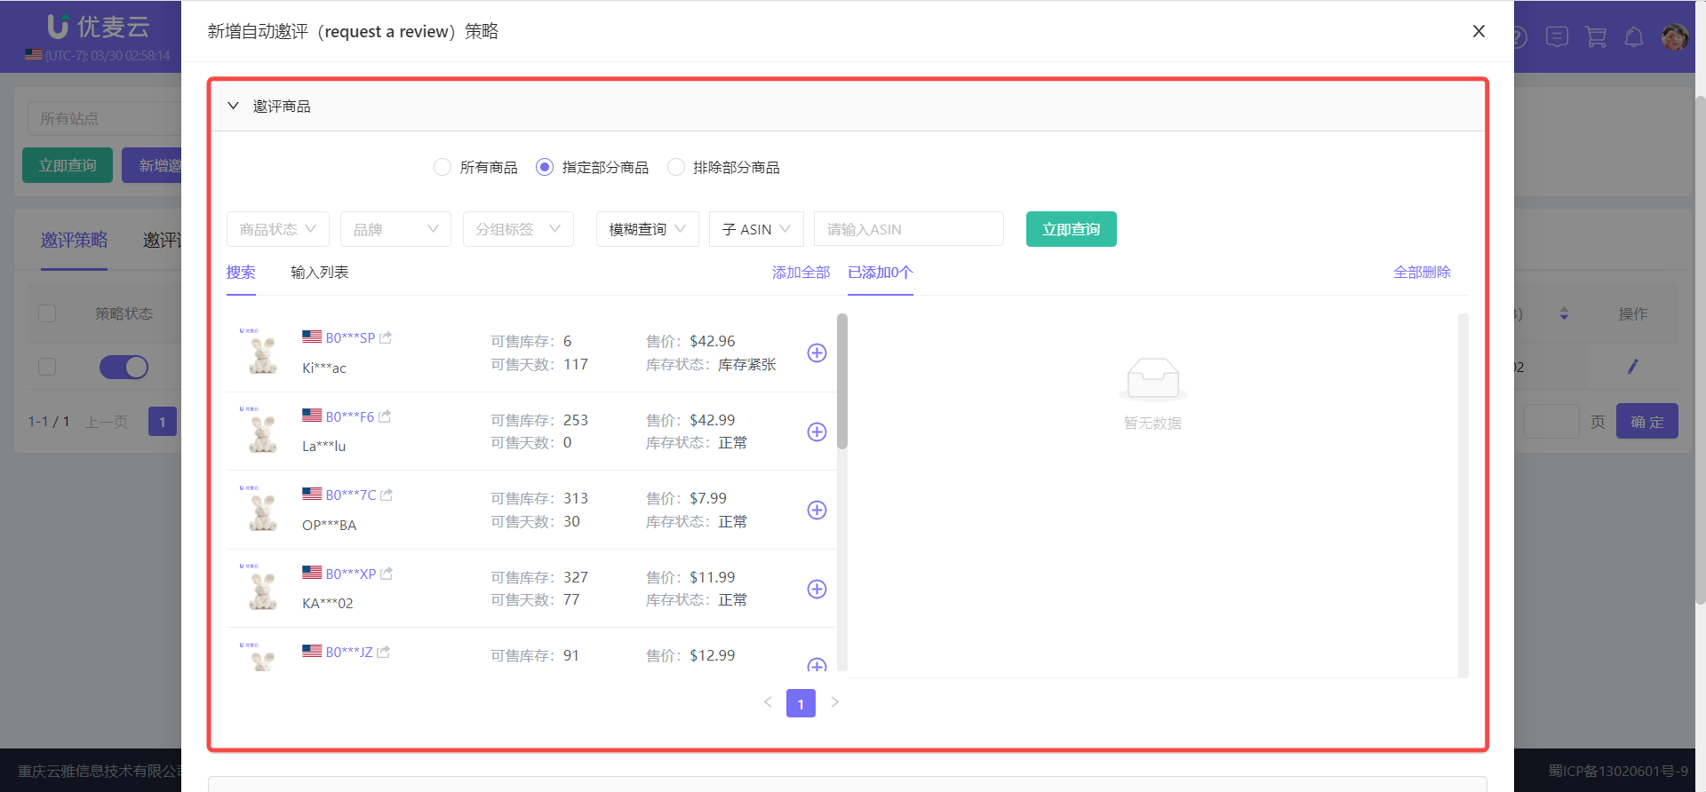Image resolution: width=1706 pixels, height=792 pixels.
Task: Open the user avatar menu
Action: (x=1675, y=37)
